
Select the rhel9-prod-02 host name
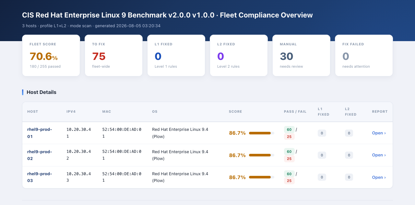(40, 155)
